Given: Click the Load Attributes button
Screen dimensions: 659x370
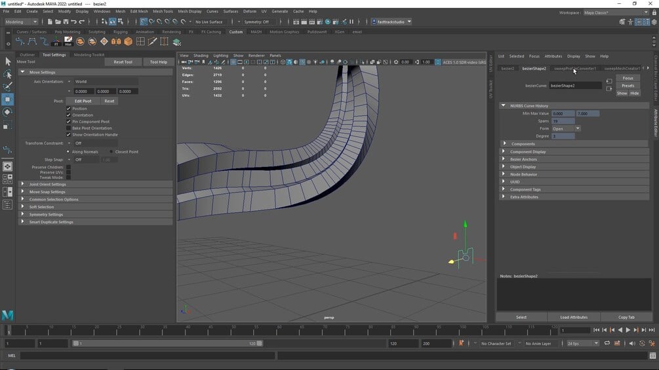Looking at the screenshot, I should click(574, 317).
